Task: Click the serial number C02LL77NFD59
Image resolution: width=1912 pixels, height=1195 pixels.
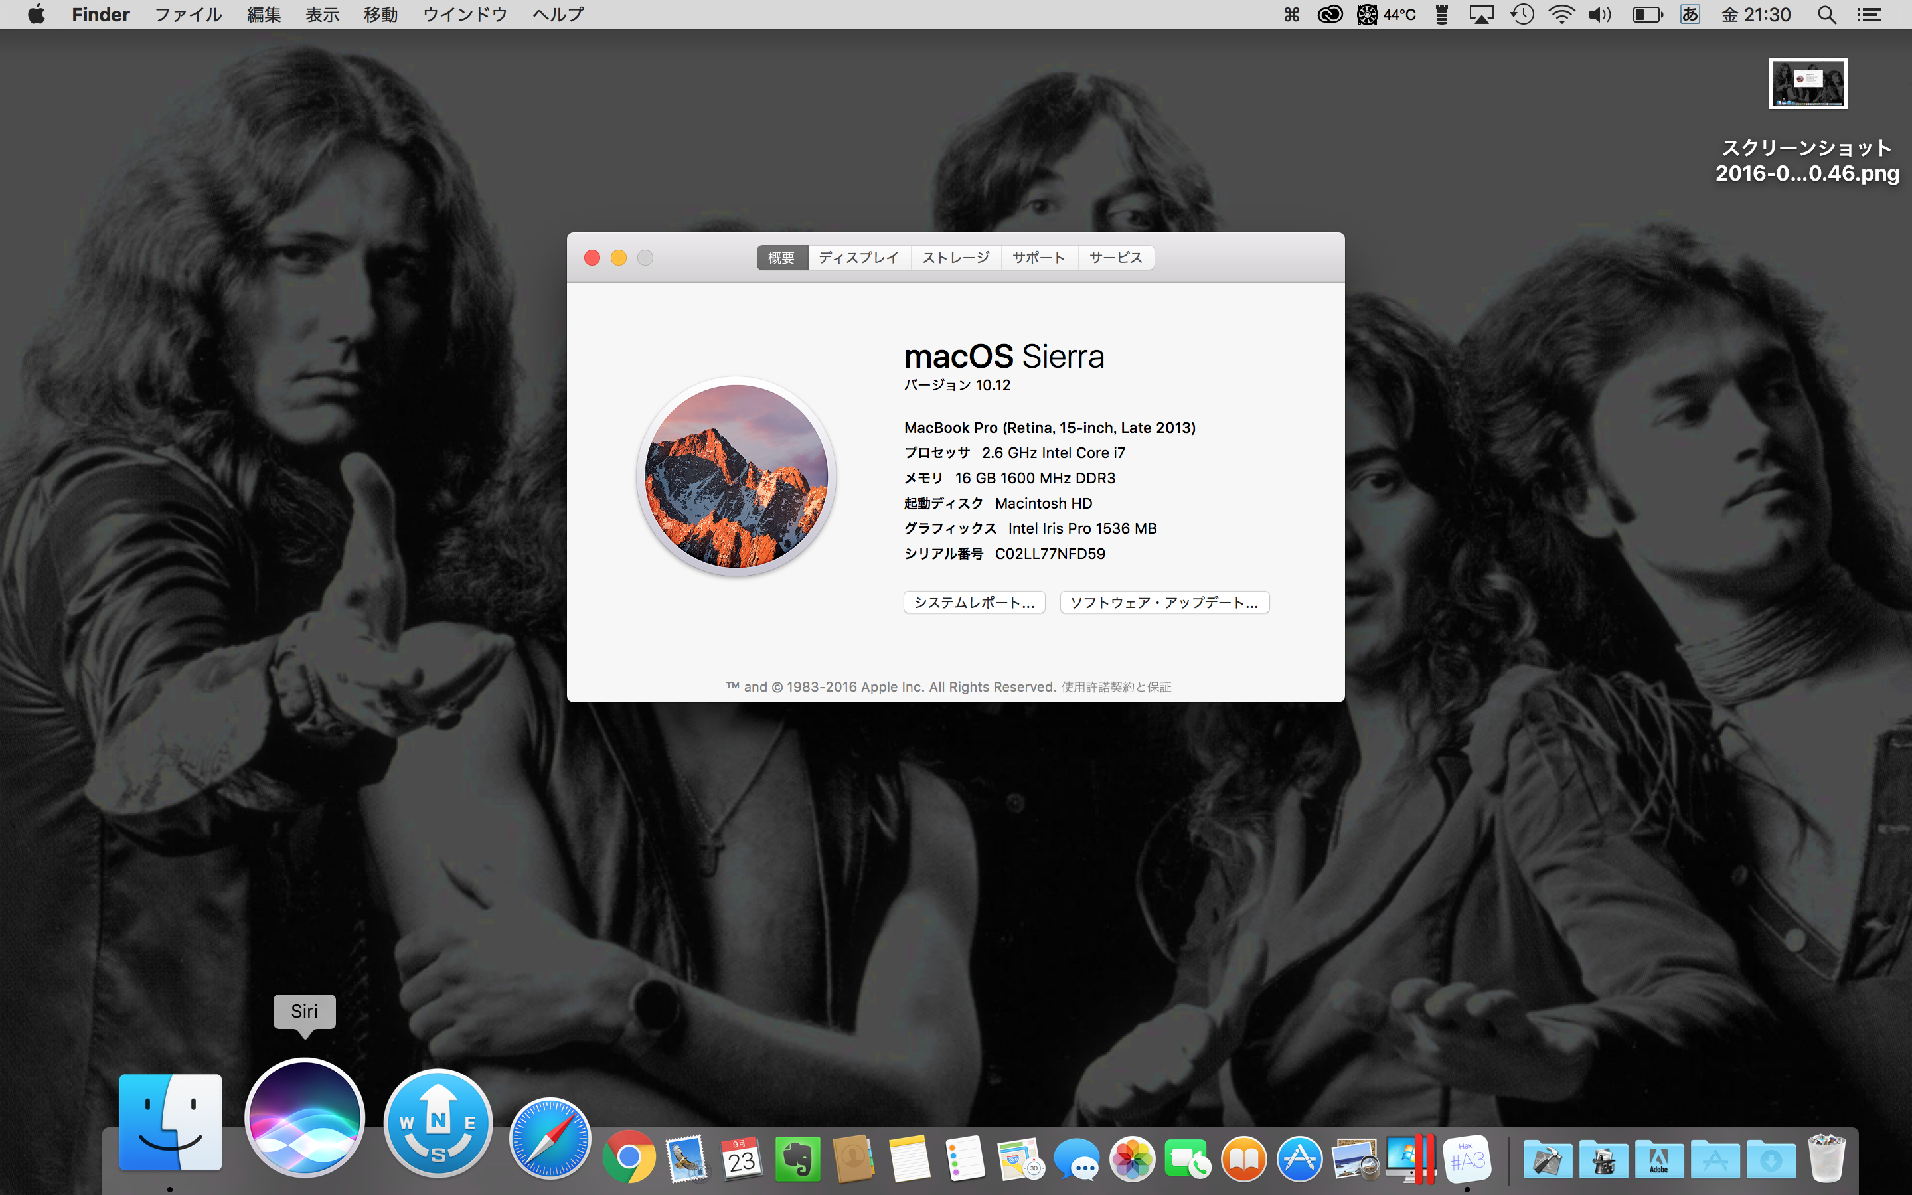Action: (1050, 554)
